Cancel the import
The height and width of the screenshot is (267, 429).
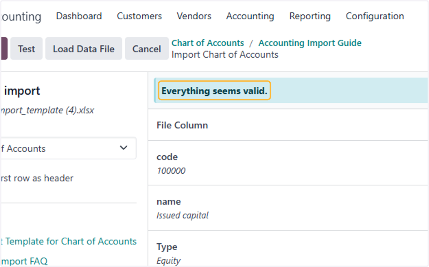[147, 49]
